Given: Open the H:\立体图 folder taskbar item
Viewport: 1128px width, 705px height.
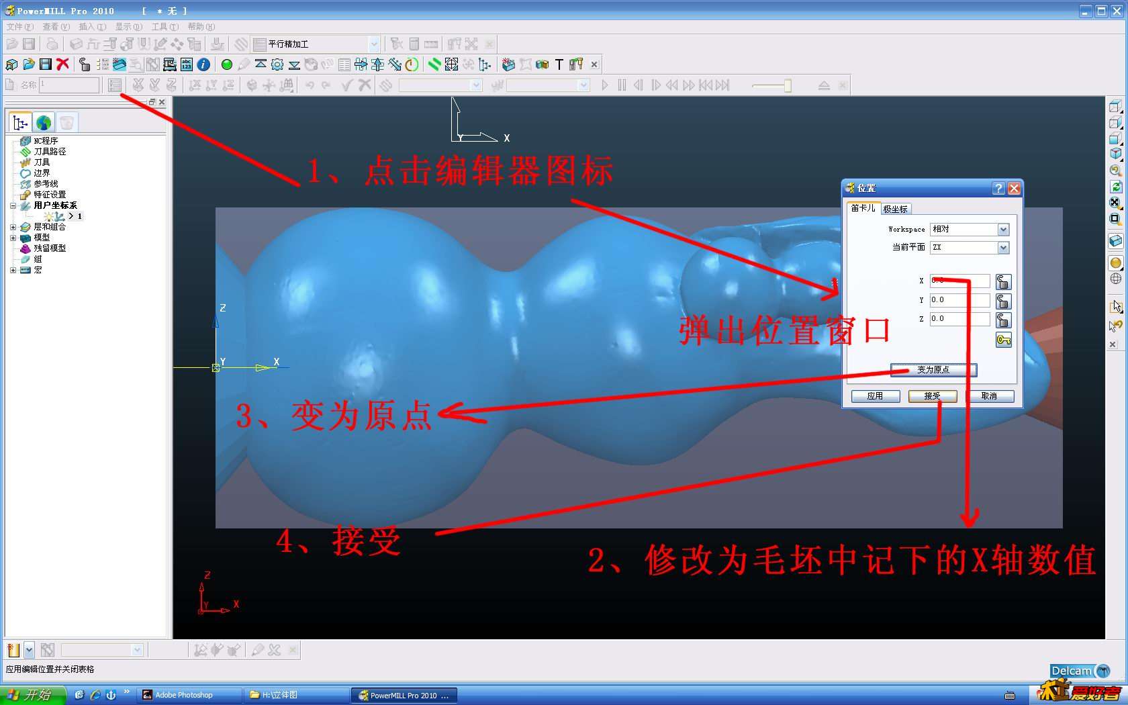Looking at the screenshot, I should click(x=297, y=696).
